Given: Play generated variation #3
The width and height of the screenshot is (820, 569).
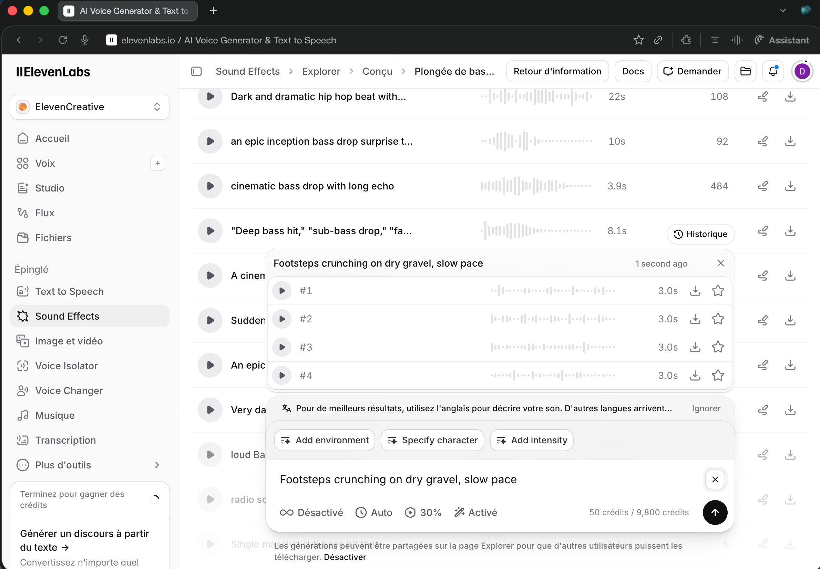Looking at the screenshot, I should (x=282, y=347).
